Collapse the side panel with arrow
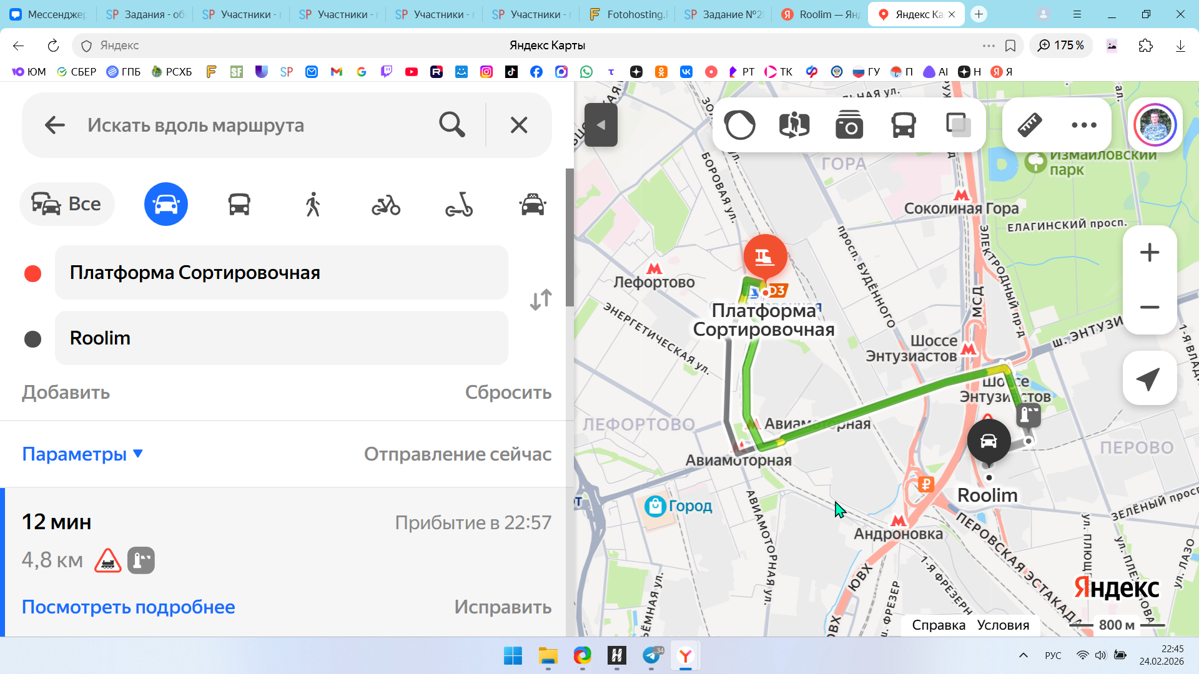The width and height of the screenshot is (1199, 674). [601, 125]
